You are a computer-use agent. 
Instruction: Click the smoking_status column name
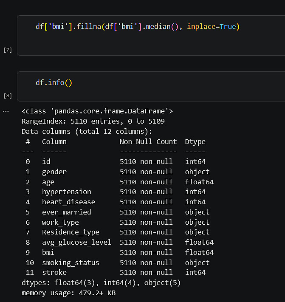(x=71, y=262)
